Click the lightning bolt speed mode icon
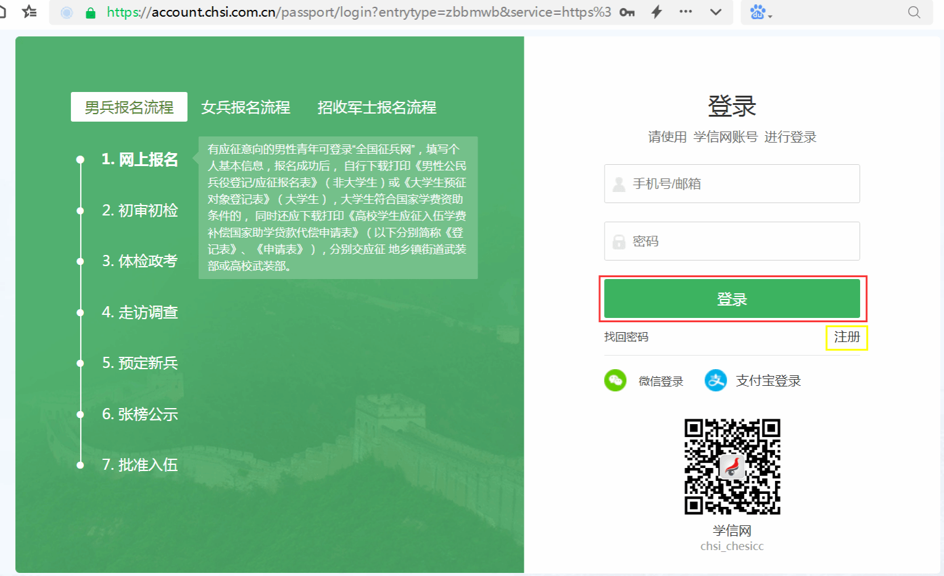This screenshot has height=576, width=944. [x=656, y=12]
